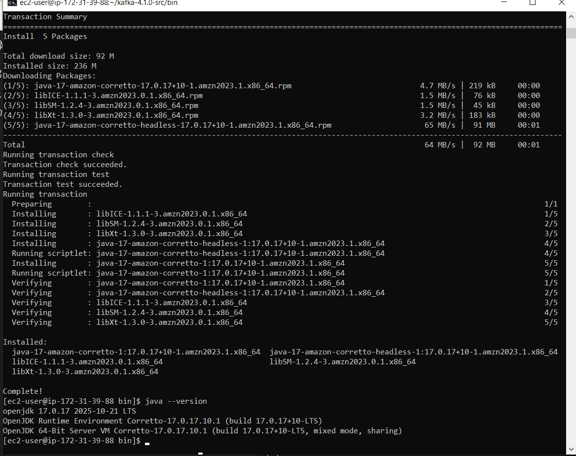Click the scrollbar down arrow
Image resolution: width=576 pixels, height=456 pixels.
(x=571, y=449)
